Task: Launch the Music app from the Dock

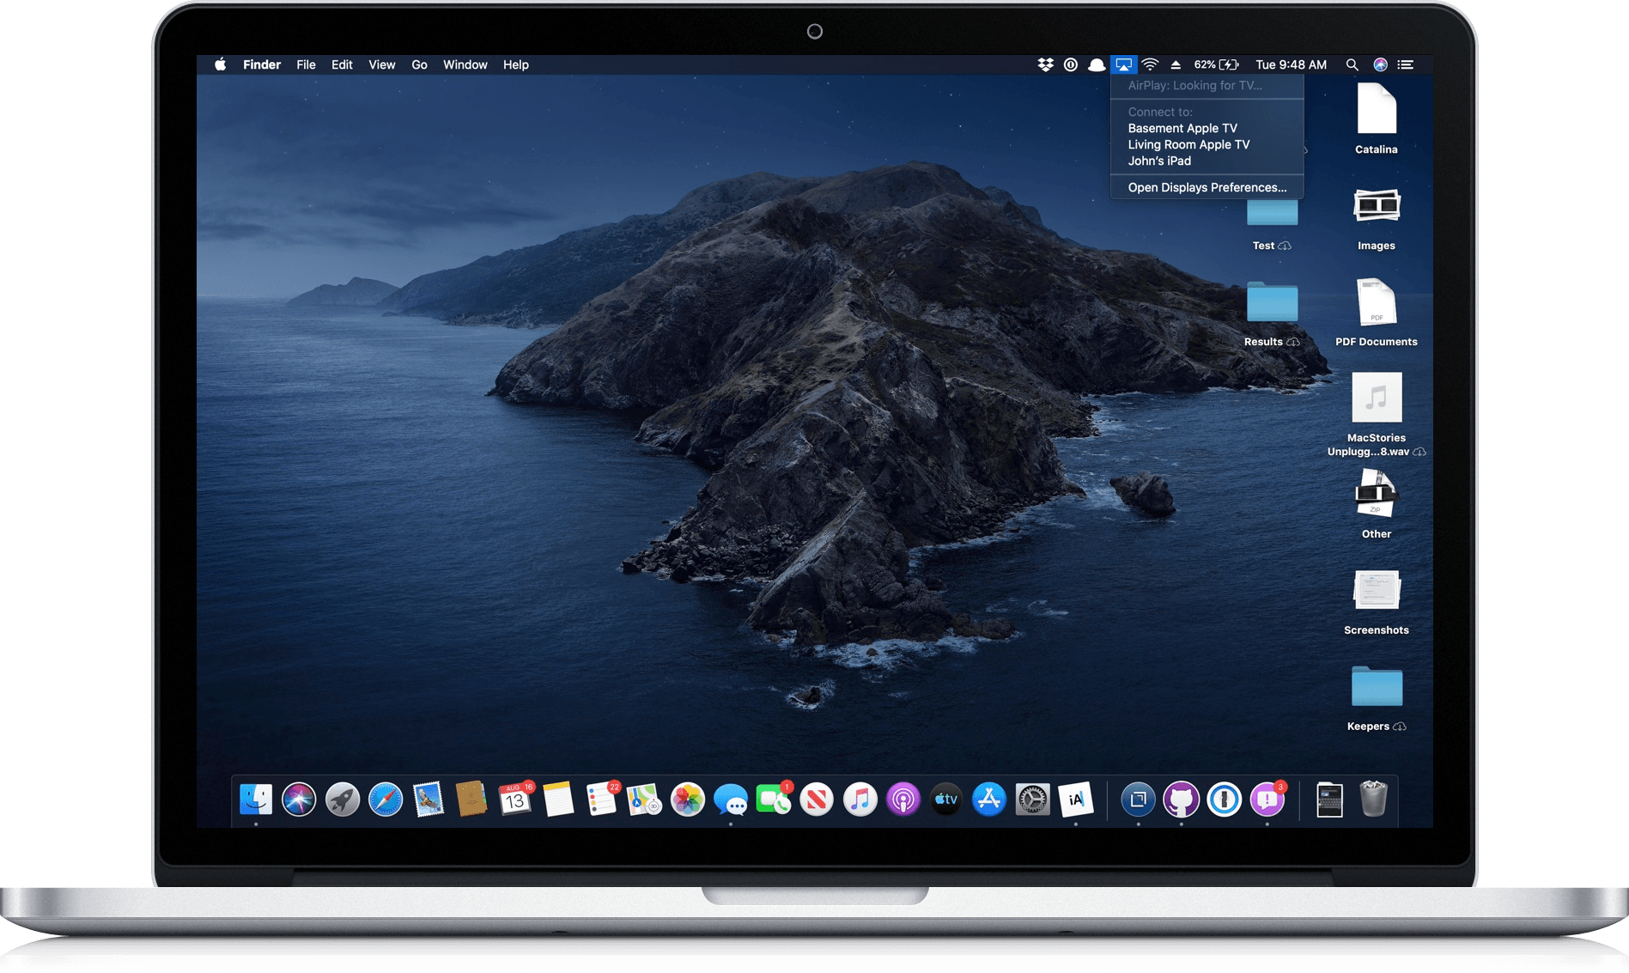Action: pos(859,799)
